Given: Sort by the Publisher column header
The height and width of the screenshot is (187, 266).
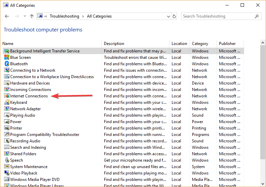Looking at the screenshot, I should [230, 44].
